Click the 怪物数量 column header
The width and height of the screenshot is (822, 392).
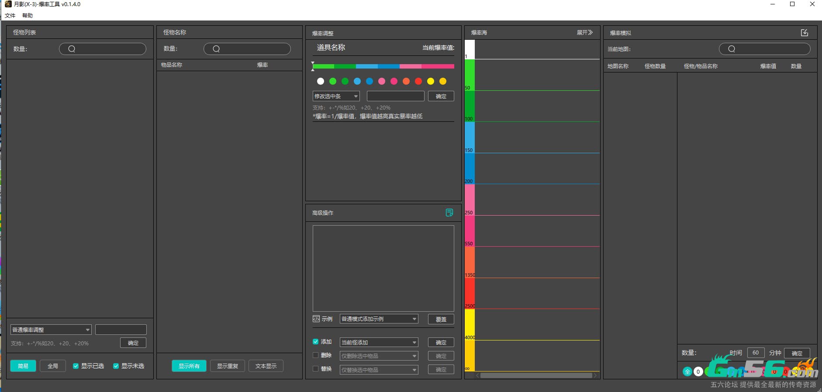point(655,66)
